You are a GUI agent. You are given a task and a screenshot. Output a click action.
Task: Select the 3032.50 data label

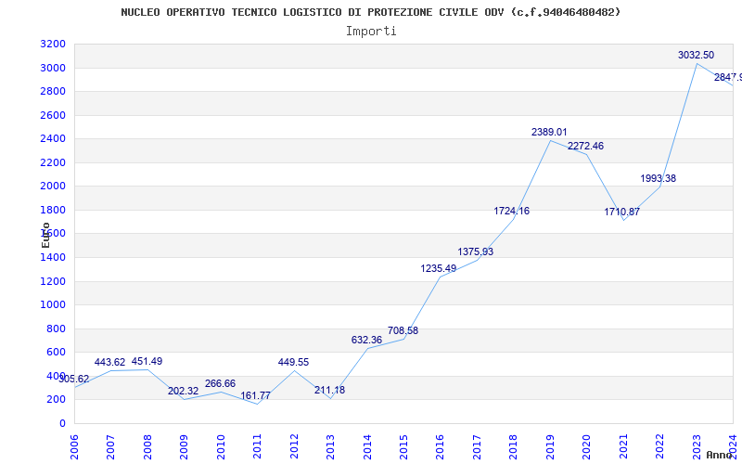696,55
